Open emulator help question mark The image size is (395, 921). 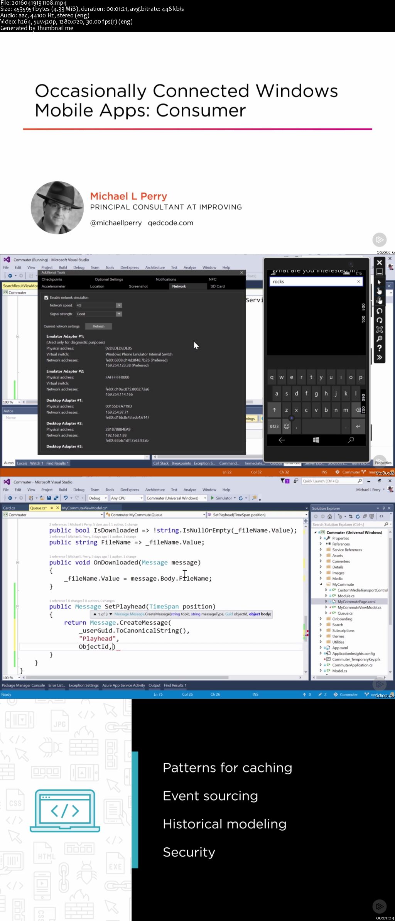pyautogui.click(x=379, y=348)
